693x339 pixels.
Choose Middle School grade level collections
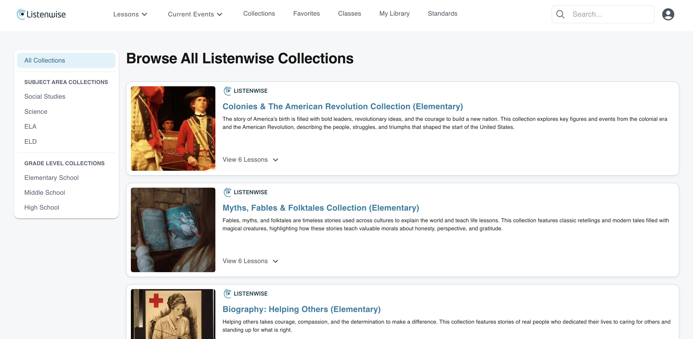(44, 193)
